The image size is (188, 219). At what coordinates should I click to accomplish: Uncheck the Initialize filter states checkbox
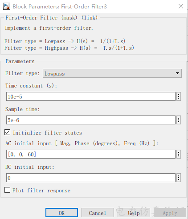pyautogui.click(x=8, y=132)
